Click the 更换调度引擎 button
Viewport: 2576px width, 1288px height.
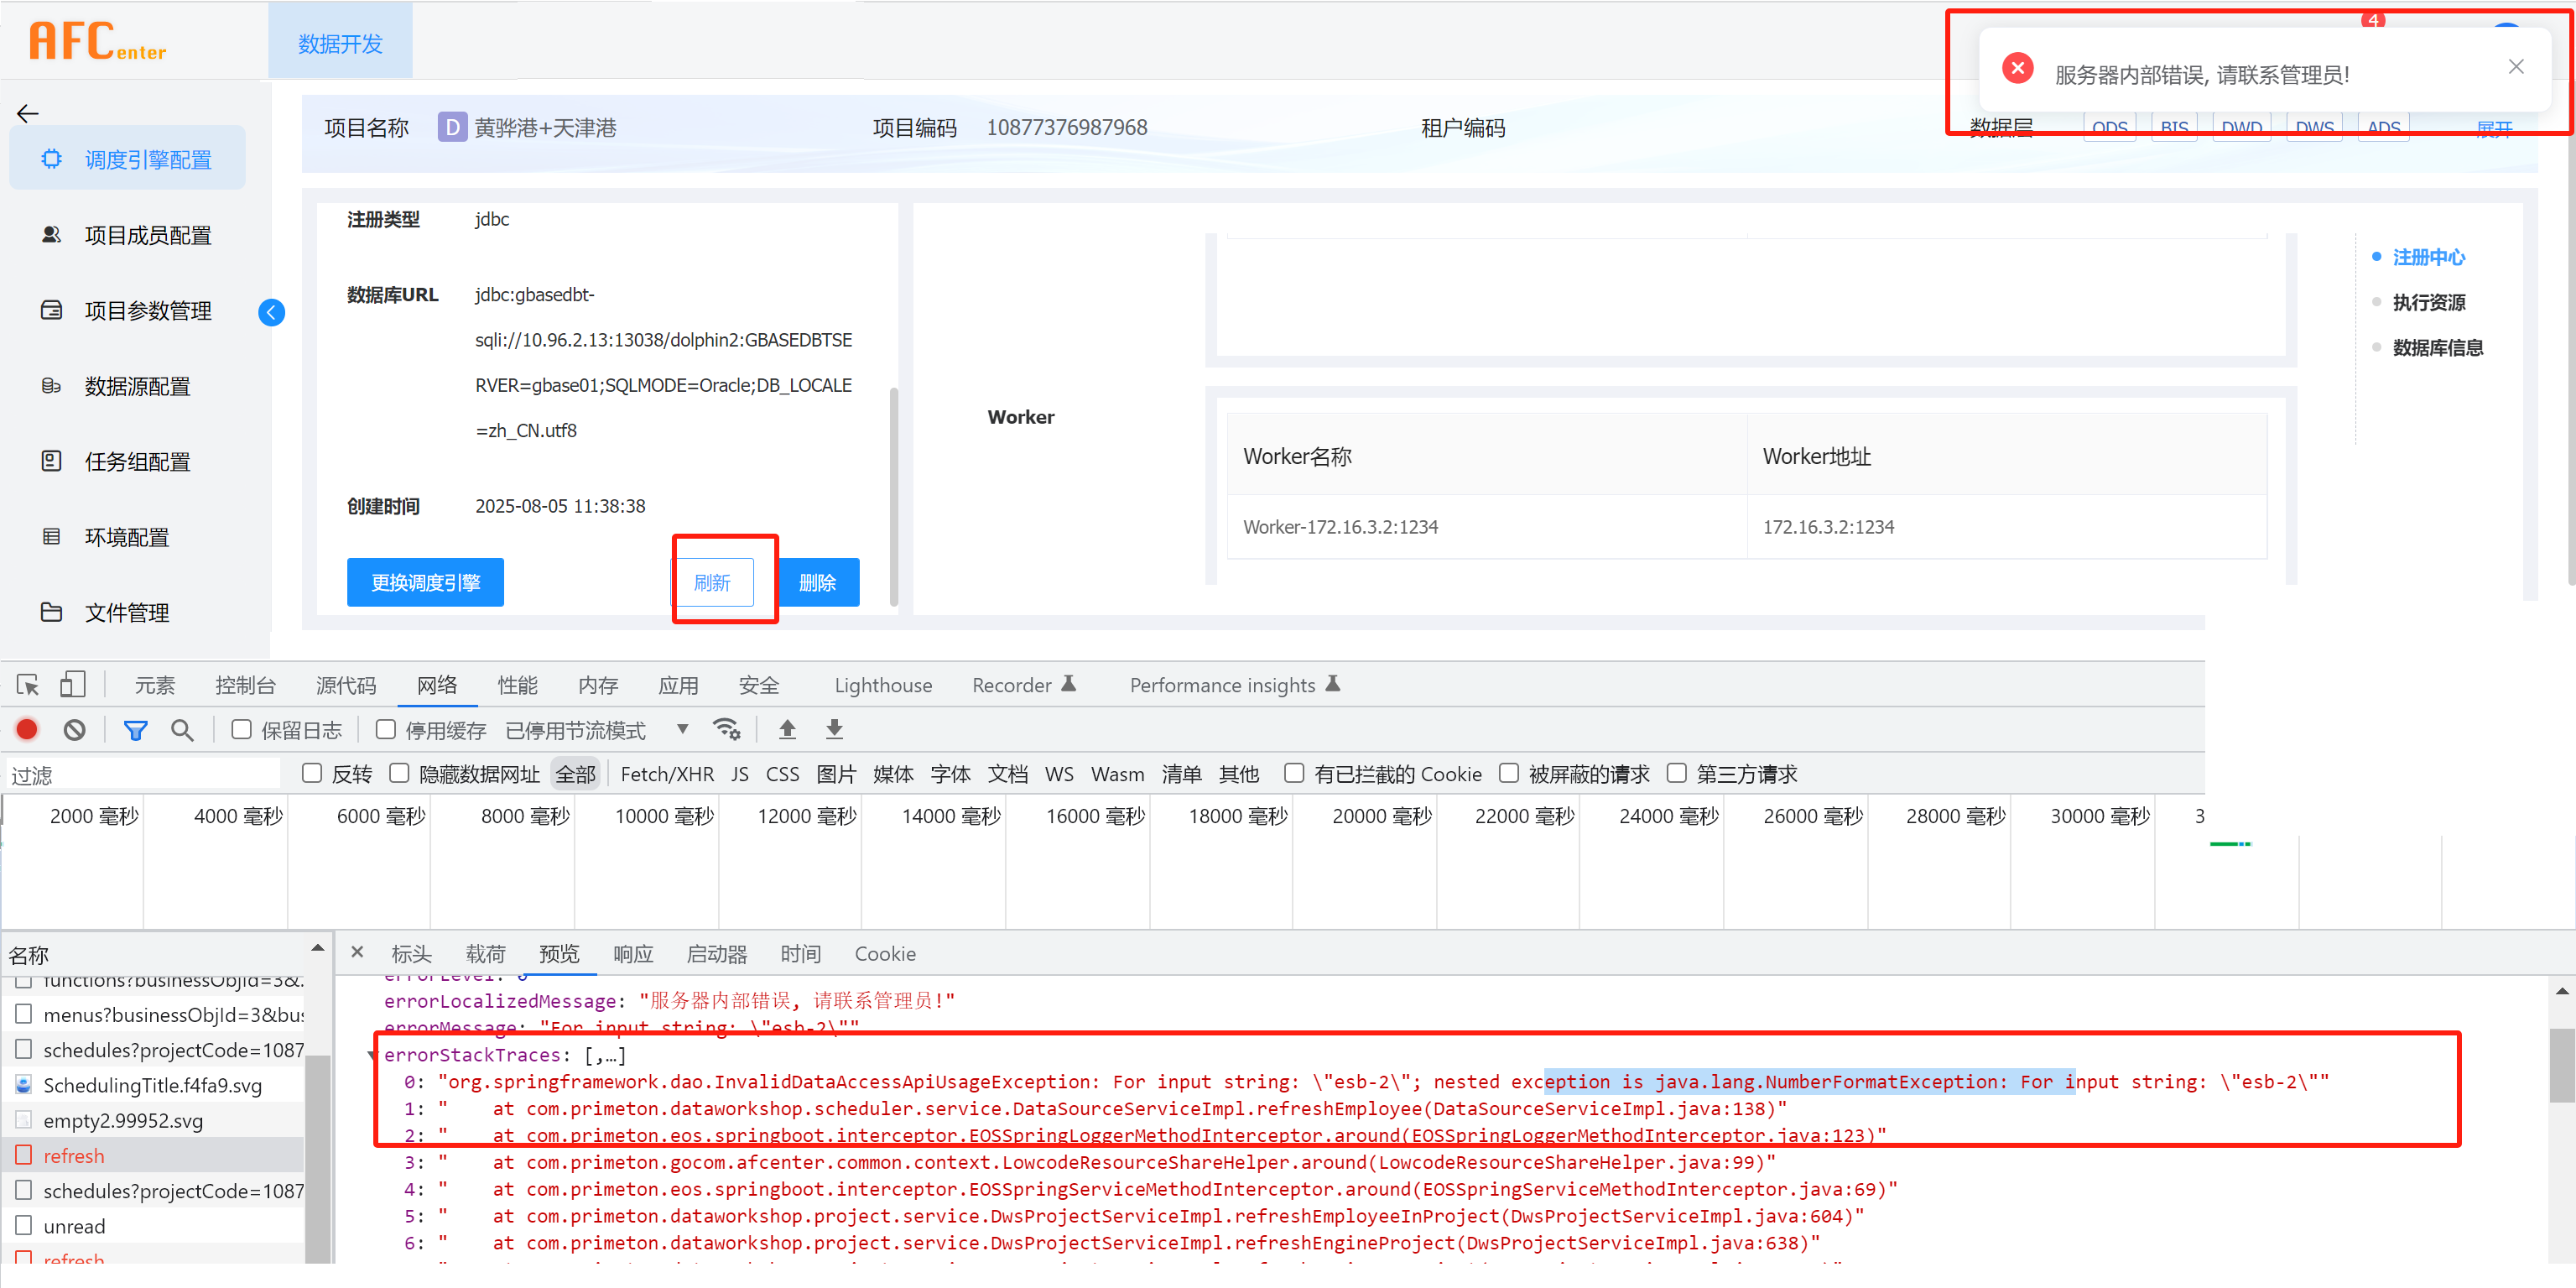coord(425,582)
